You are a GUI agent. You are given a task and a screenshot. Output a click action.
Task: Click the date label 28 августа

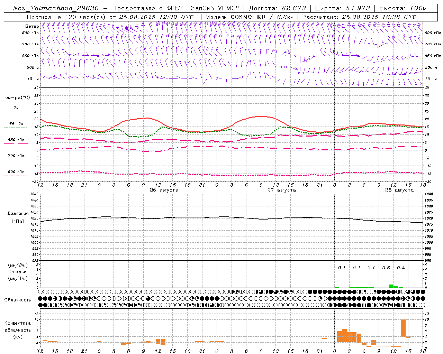click(399, 190)
